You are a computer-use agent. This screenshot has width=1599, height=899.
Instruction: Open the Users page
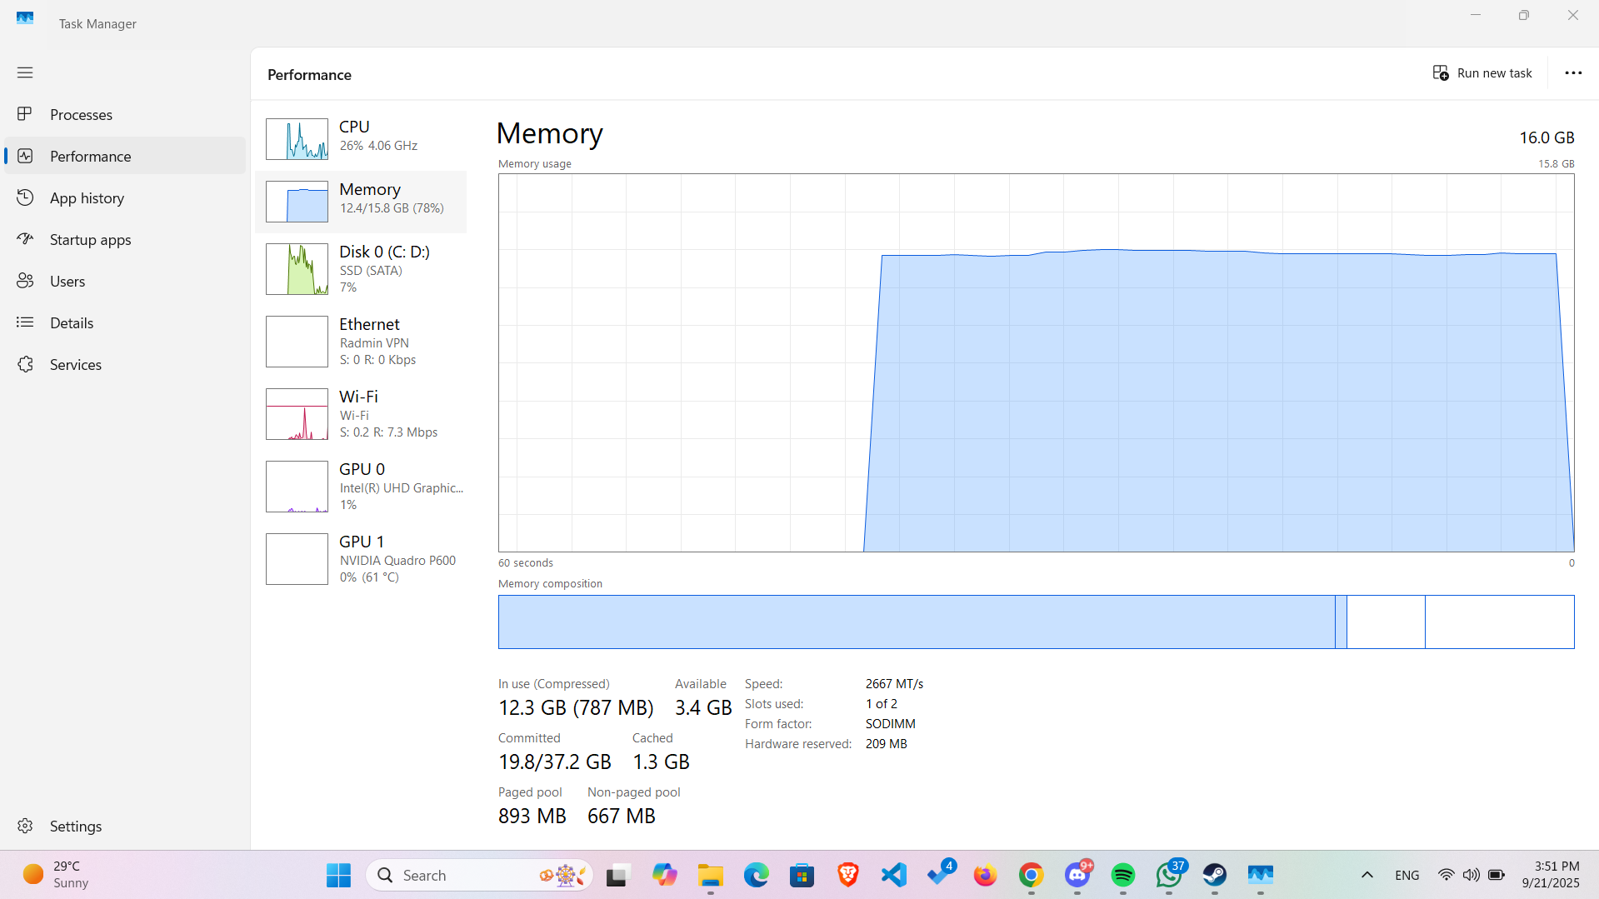click(125, 281)
